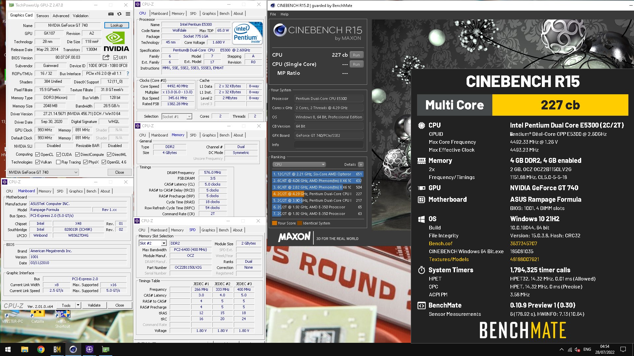Click the GPU-Z screenshot camera icon

tap(111, 14)
